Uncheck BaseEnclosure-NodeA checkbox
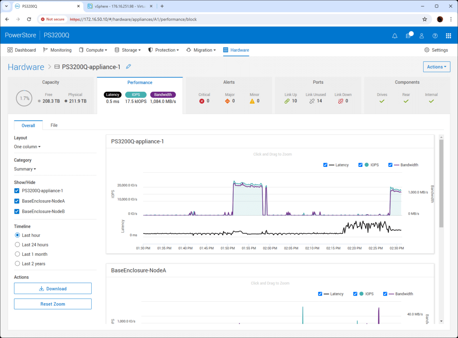458x338 pixels. pos(17,201)
